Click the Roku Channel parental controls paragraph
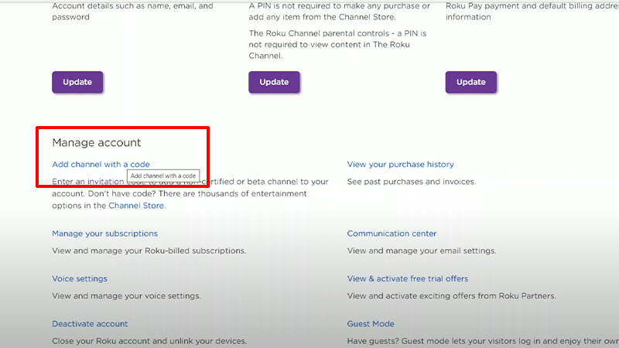Screen dimensions: 619x348 (338, 44)
